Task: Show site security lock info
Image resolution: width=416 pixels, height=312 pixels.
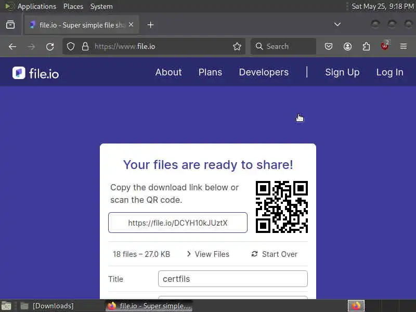Action: tap(85, 46)
